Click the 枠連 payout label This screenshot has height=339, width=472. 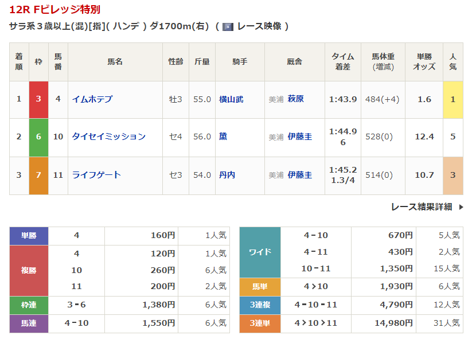tap(29, 305)
